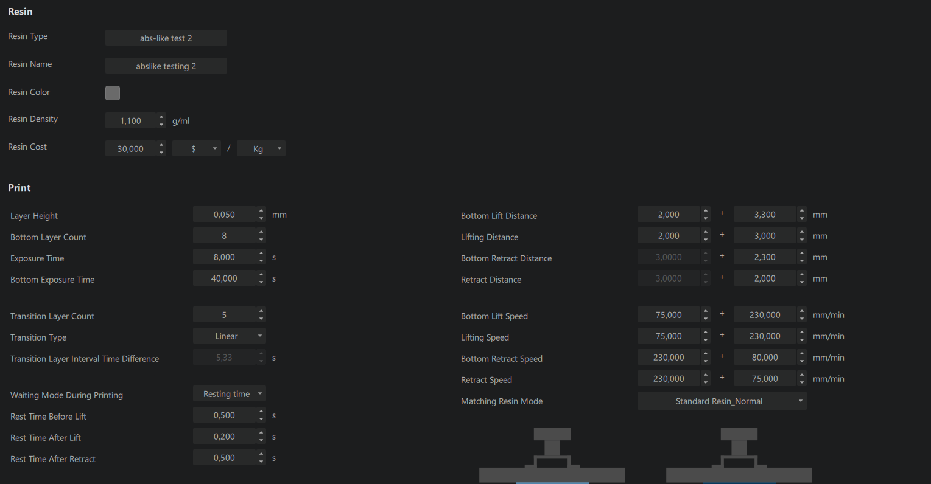
Task: Click the Exposure Time value field
Action: coord(224,257)
